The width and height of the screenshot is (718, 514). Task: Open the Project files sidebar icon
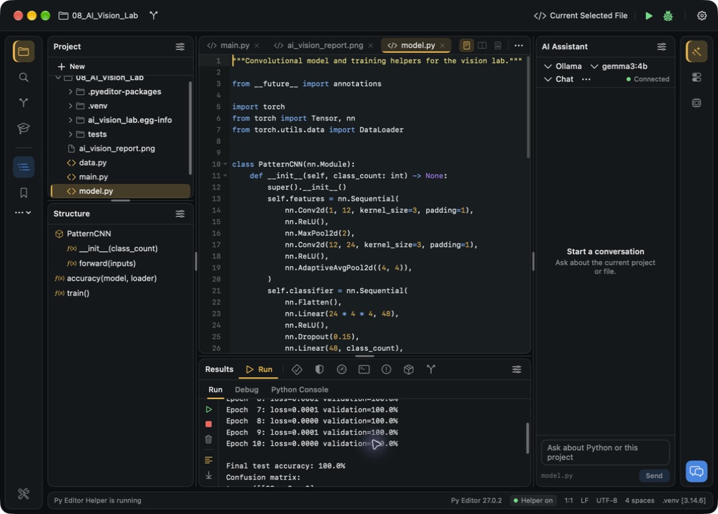[23, 51]
